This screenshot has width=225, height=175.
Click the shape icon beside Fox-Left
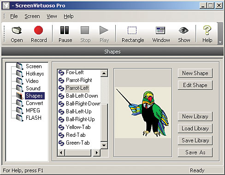61,73
